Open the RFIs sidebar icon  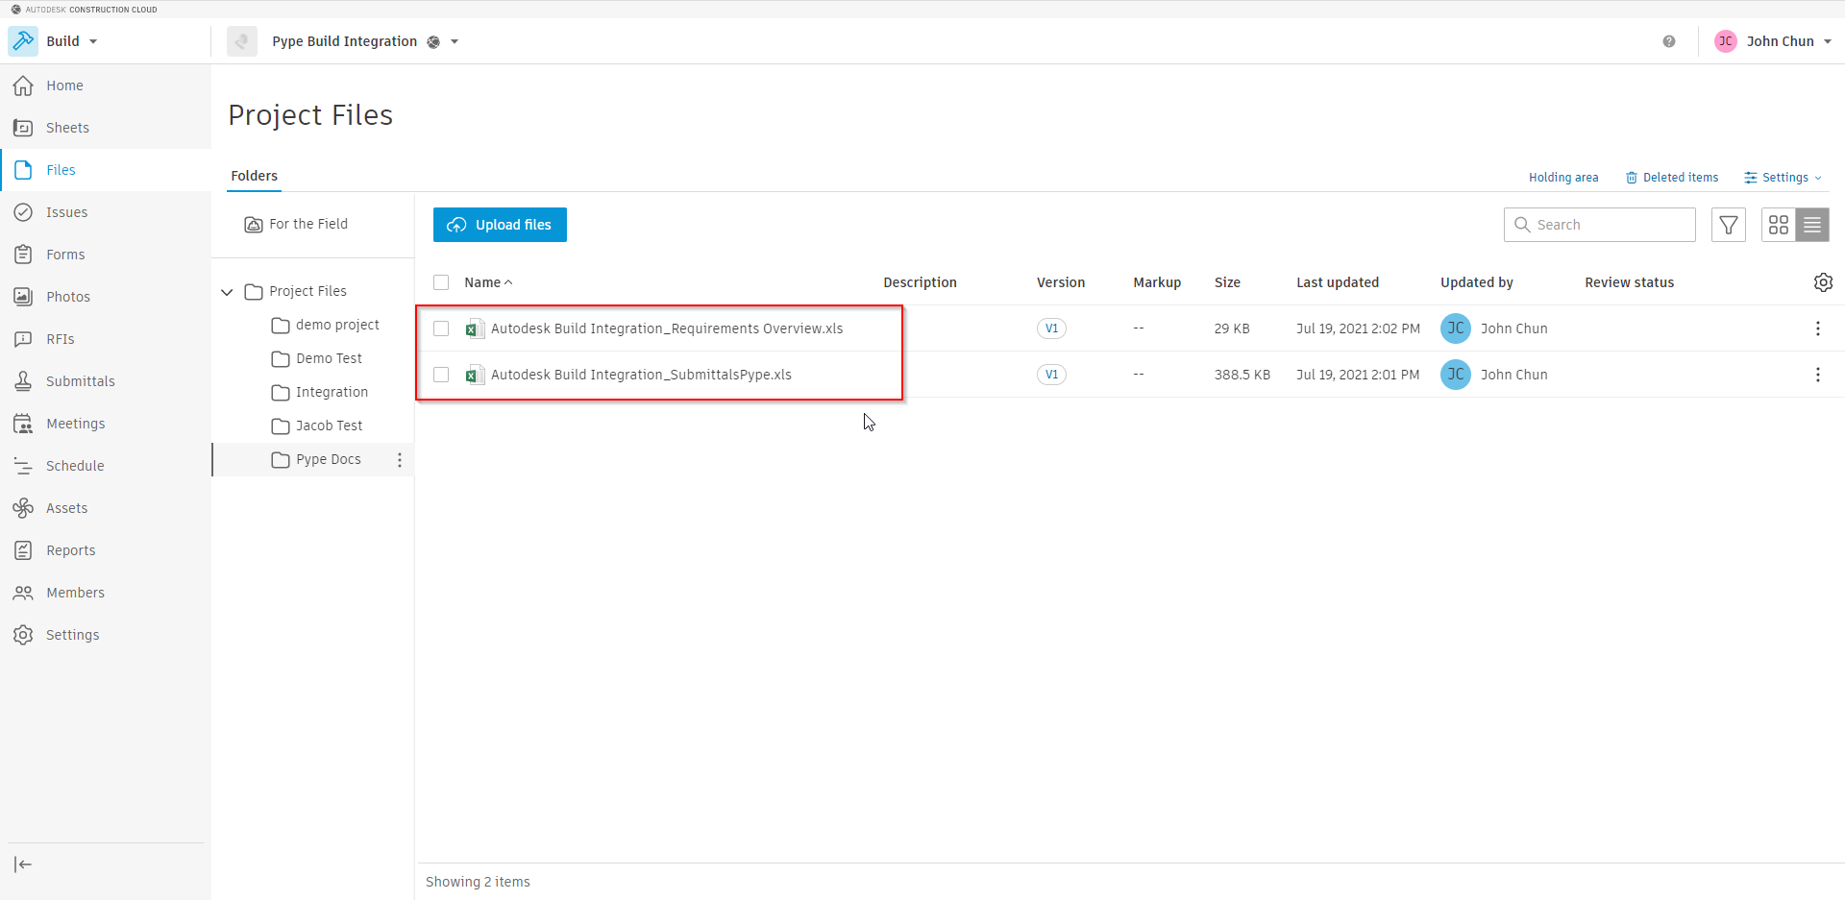23,339
